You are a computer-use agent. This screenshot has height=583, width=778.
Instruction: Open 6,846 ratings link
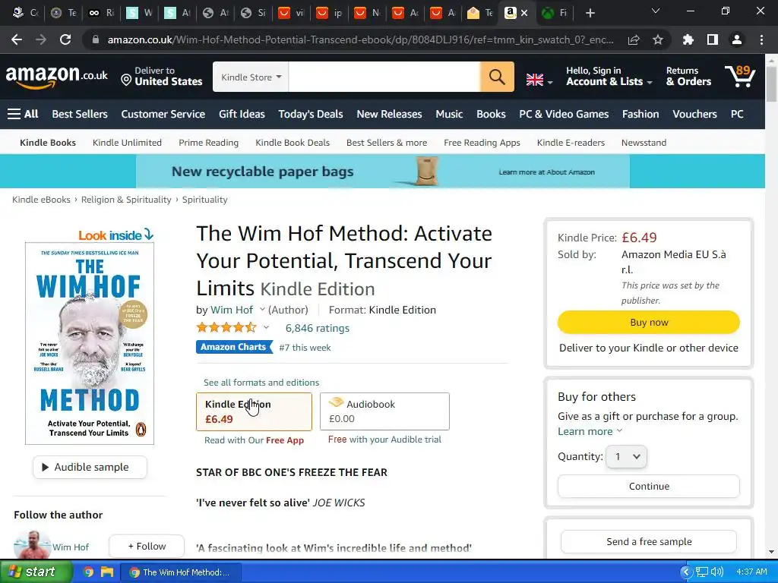click(x=317, y=328)
